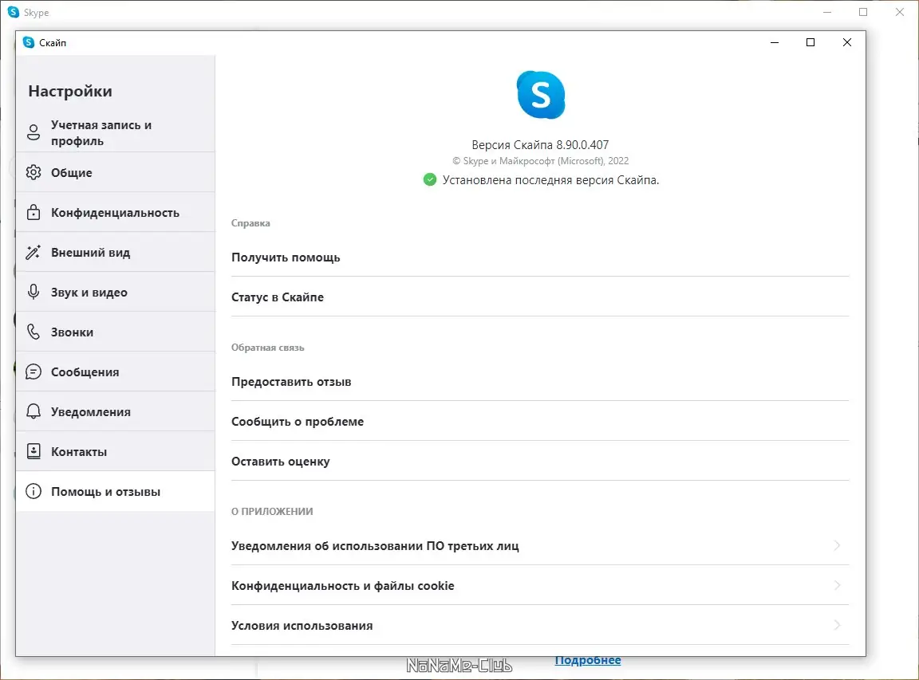Click the Обратная связь section label
This screenshot has height=680, width=919.
pyautogui.click(x=267, y=348)
